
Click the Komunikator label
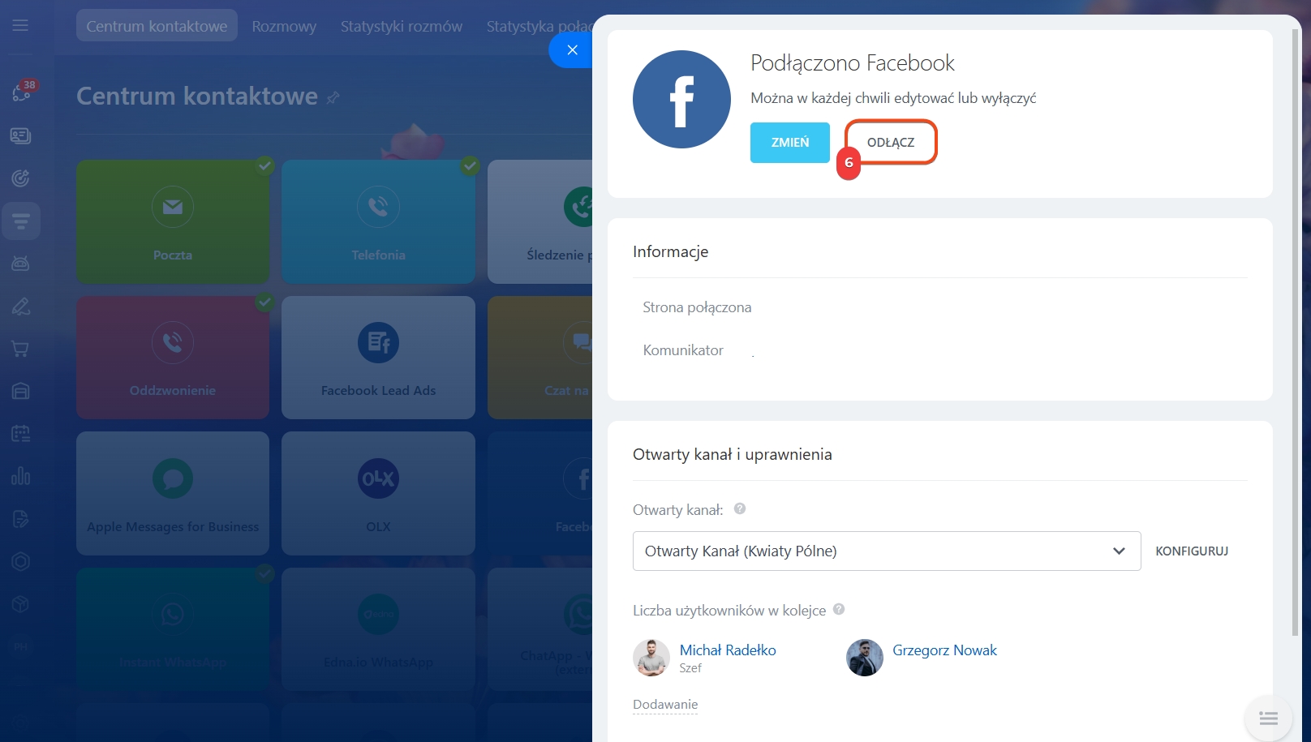coord(683,350)
